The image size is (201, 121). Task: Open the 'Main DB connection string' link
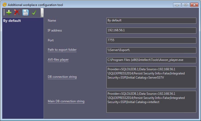pos(66,101)
